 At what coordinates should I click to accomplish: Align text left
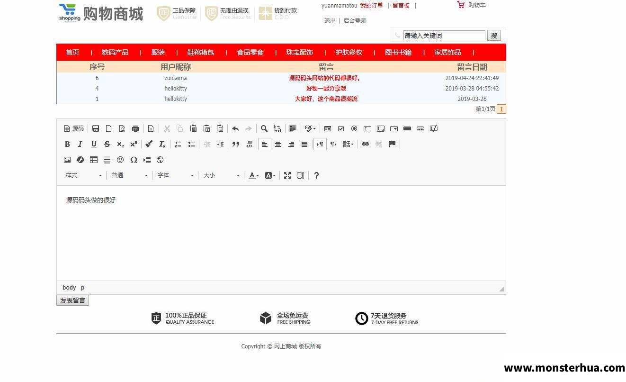265,144
